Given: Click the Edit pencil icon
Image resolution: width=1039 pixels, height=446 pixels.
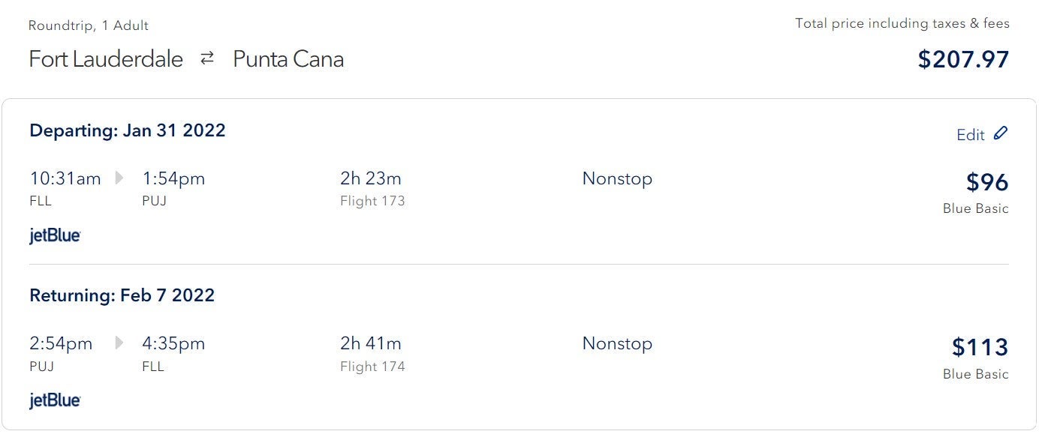Looking at the screenshot, I should click(x=1000, y=133).
